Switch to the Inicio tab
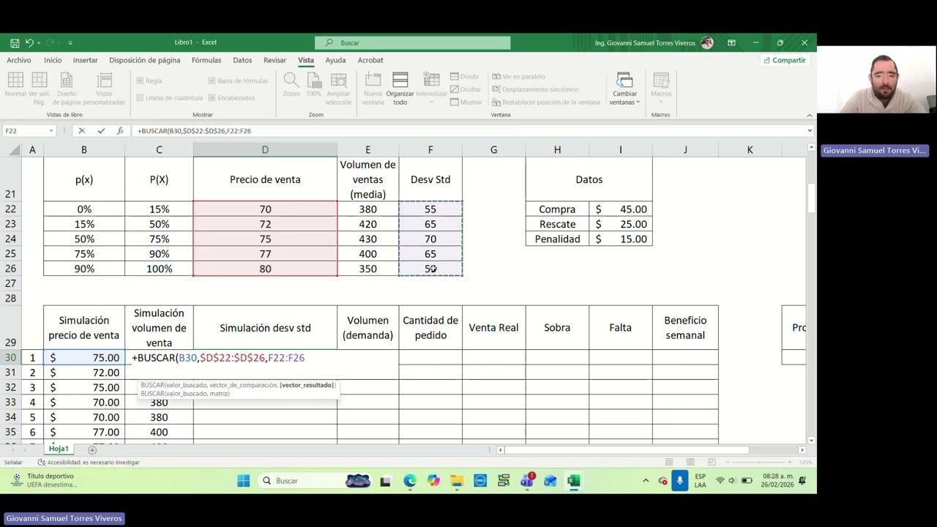The width and height of the screenshot is (937, 527). coord(53,61)
